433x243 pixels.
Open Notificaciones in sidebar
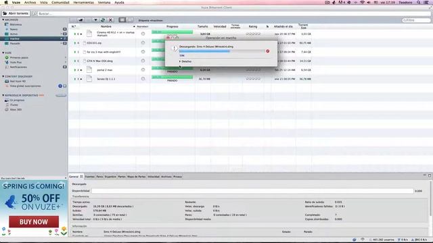(18, 67)
